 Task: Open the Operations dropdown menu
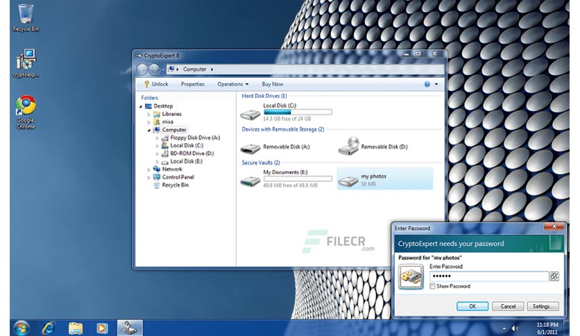tap(232, 85)
